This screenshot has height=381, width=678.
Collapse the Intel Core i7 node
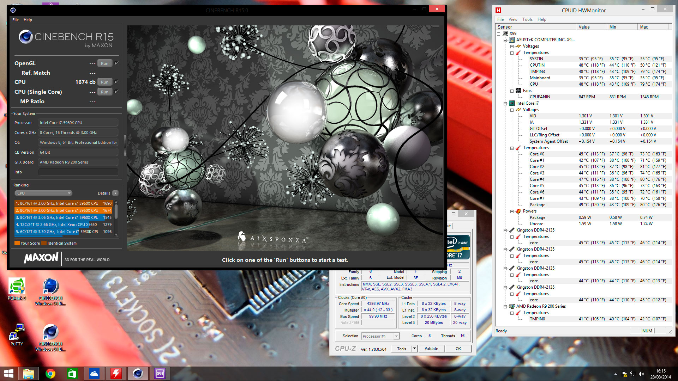tap(505, 104)
